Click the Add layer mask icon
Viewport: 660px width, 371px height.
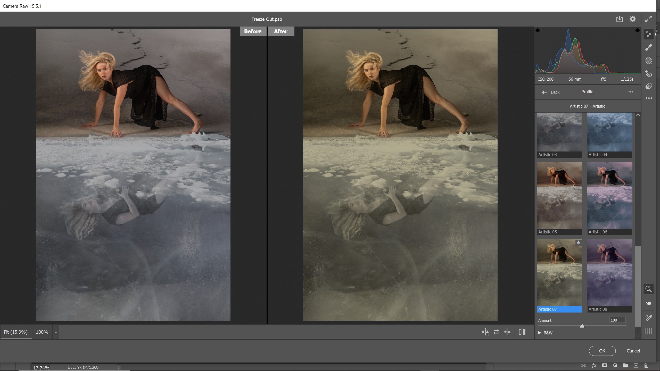(x=605, y=366)
